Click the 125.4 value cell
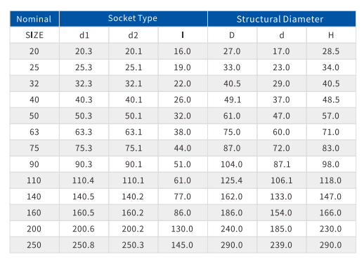This screenshot has height=259, width=364. tap(232, 180)
